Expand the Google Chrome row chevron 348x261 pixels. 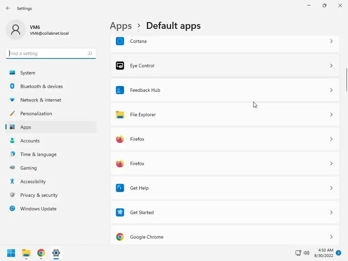[x=331, y=237]
